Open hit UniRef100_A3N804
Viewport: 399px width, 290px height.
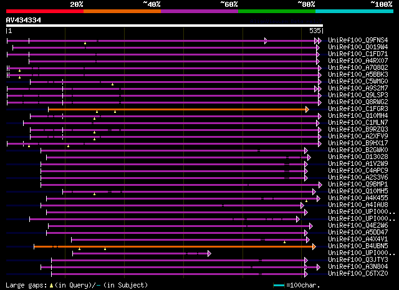358,267
